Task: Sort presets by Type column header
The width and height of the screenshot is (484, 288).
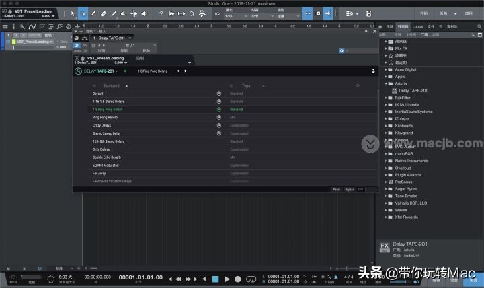Action: 245,86
